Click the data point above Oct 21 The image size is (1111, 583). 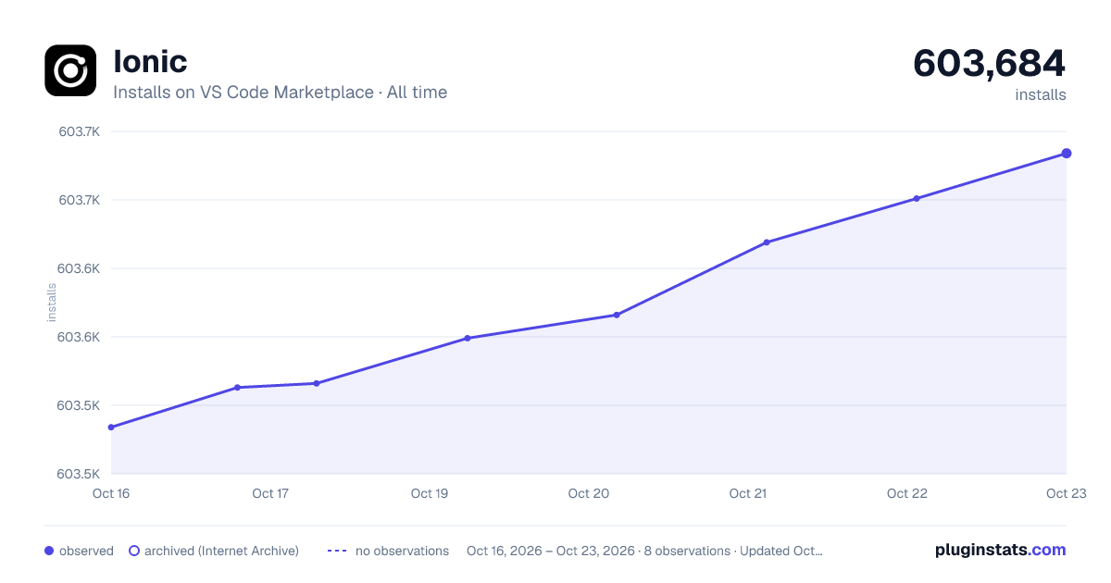click(767, 242)
